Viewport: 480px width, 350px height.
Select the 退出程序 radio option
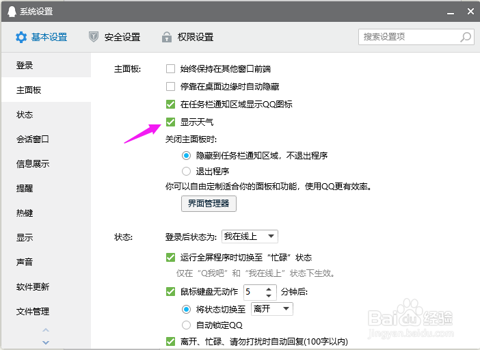(x=186, y=172)
